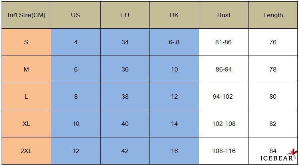Click the Bust column header
Image resolution: width=299 pixels, height=165 pixels.
click(224, 15)
